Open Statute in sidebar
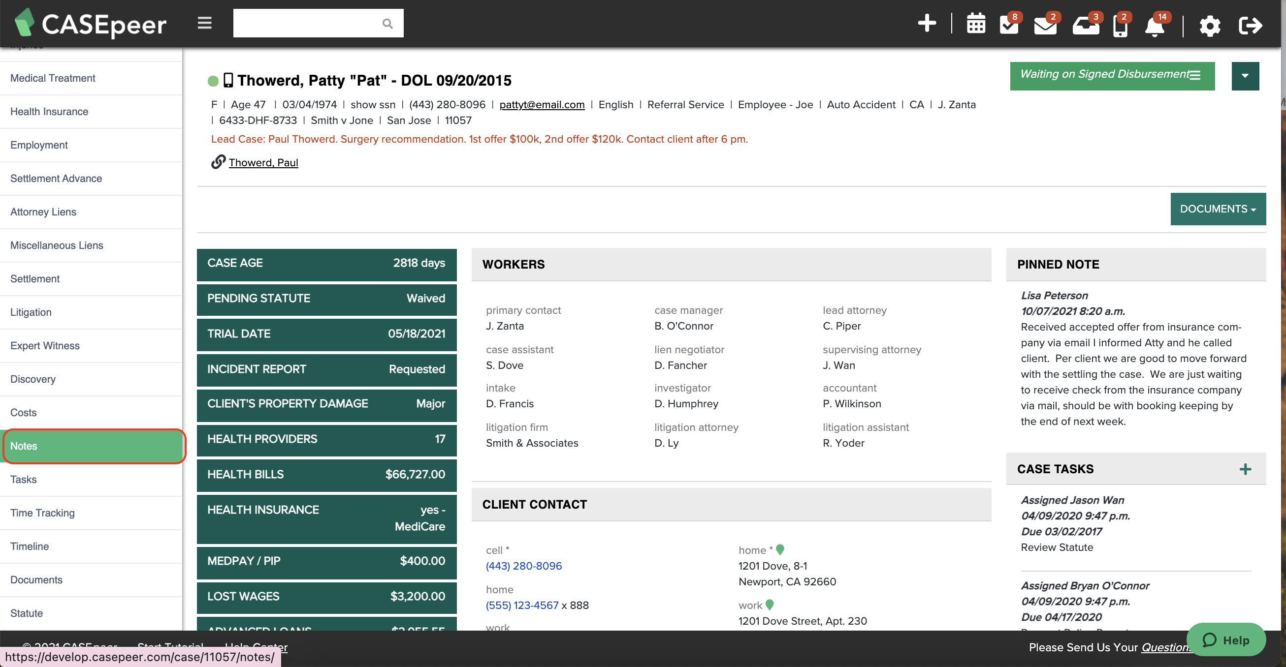The height and width of the screenshot is (667, 1286). (x=91, y=612)
